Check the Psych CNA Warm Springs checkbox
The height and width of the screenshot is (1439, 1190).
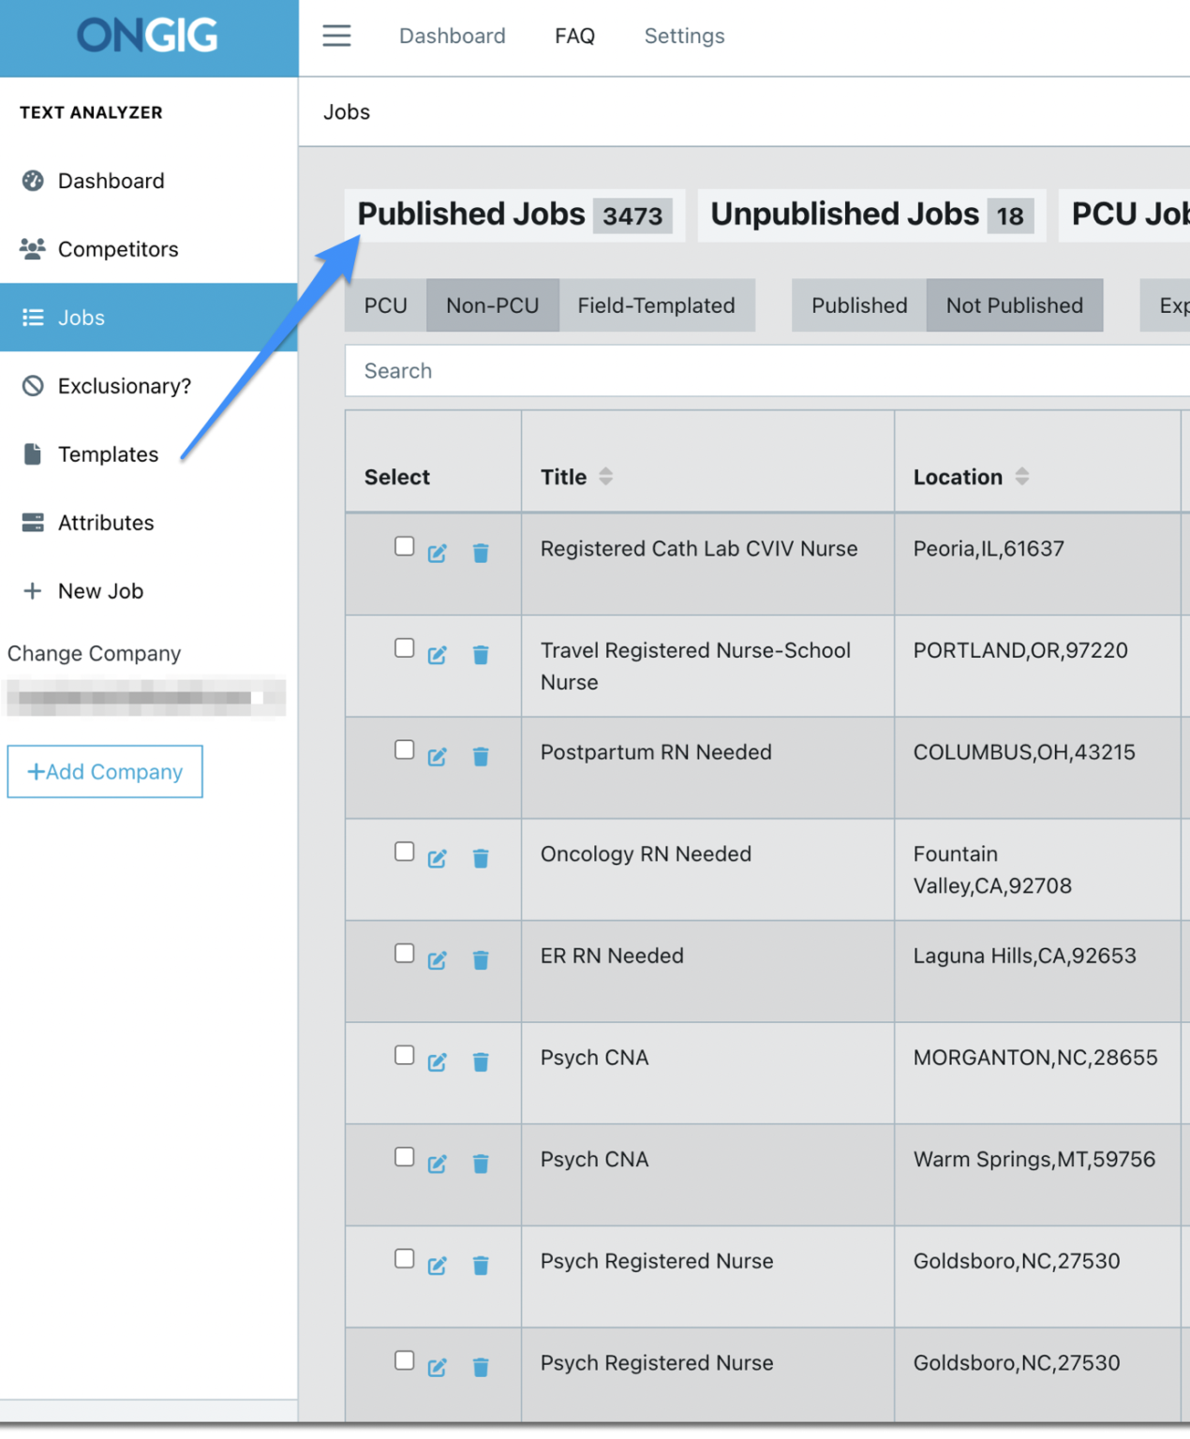pyautogui.click(x=404, y=1156)
